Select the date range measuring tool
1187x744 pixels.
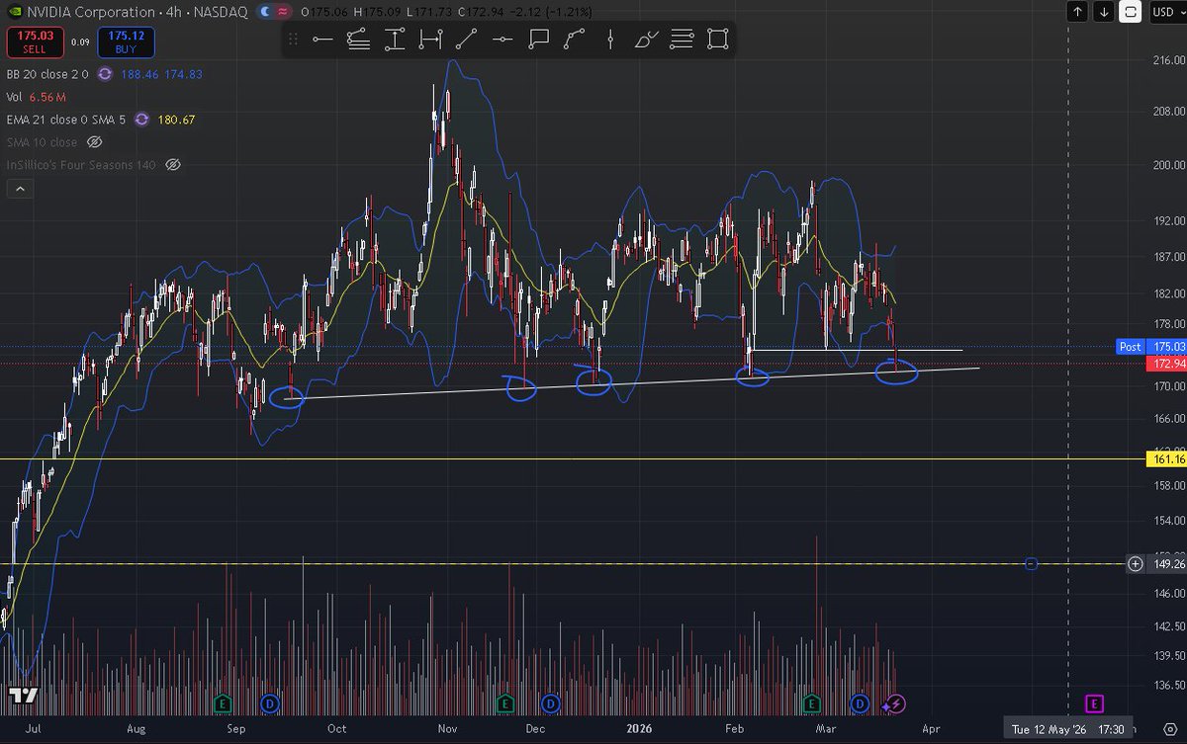[430, 40]
